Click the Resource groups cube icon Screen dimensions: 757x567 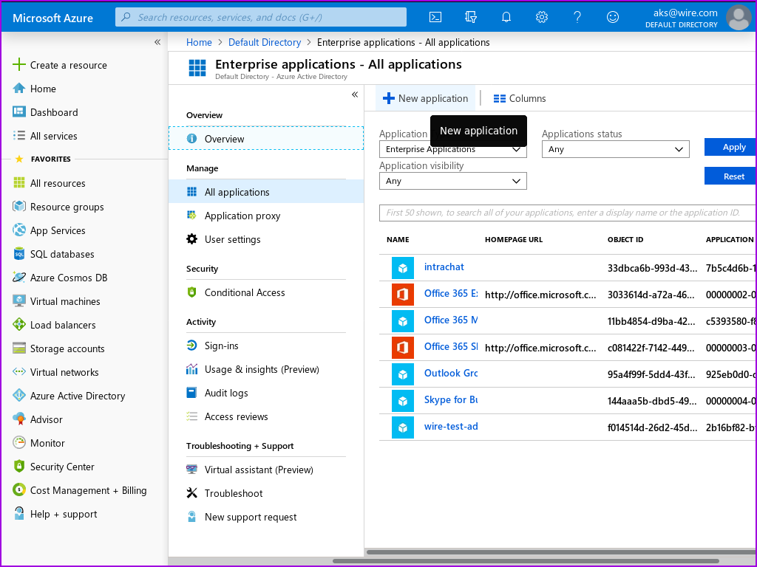click(18, 207)
